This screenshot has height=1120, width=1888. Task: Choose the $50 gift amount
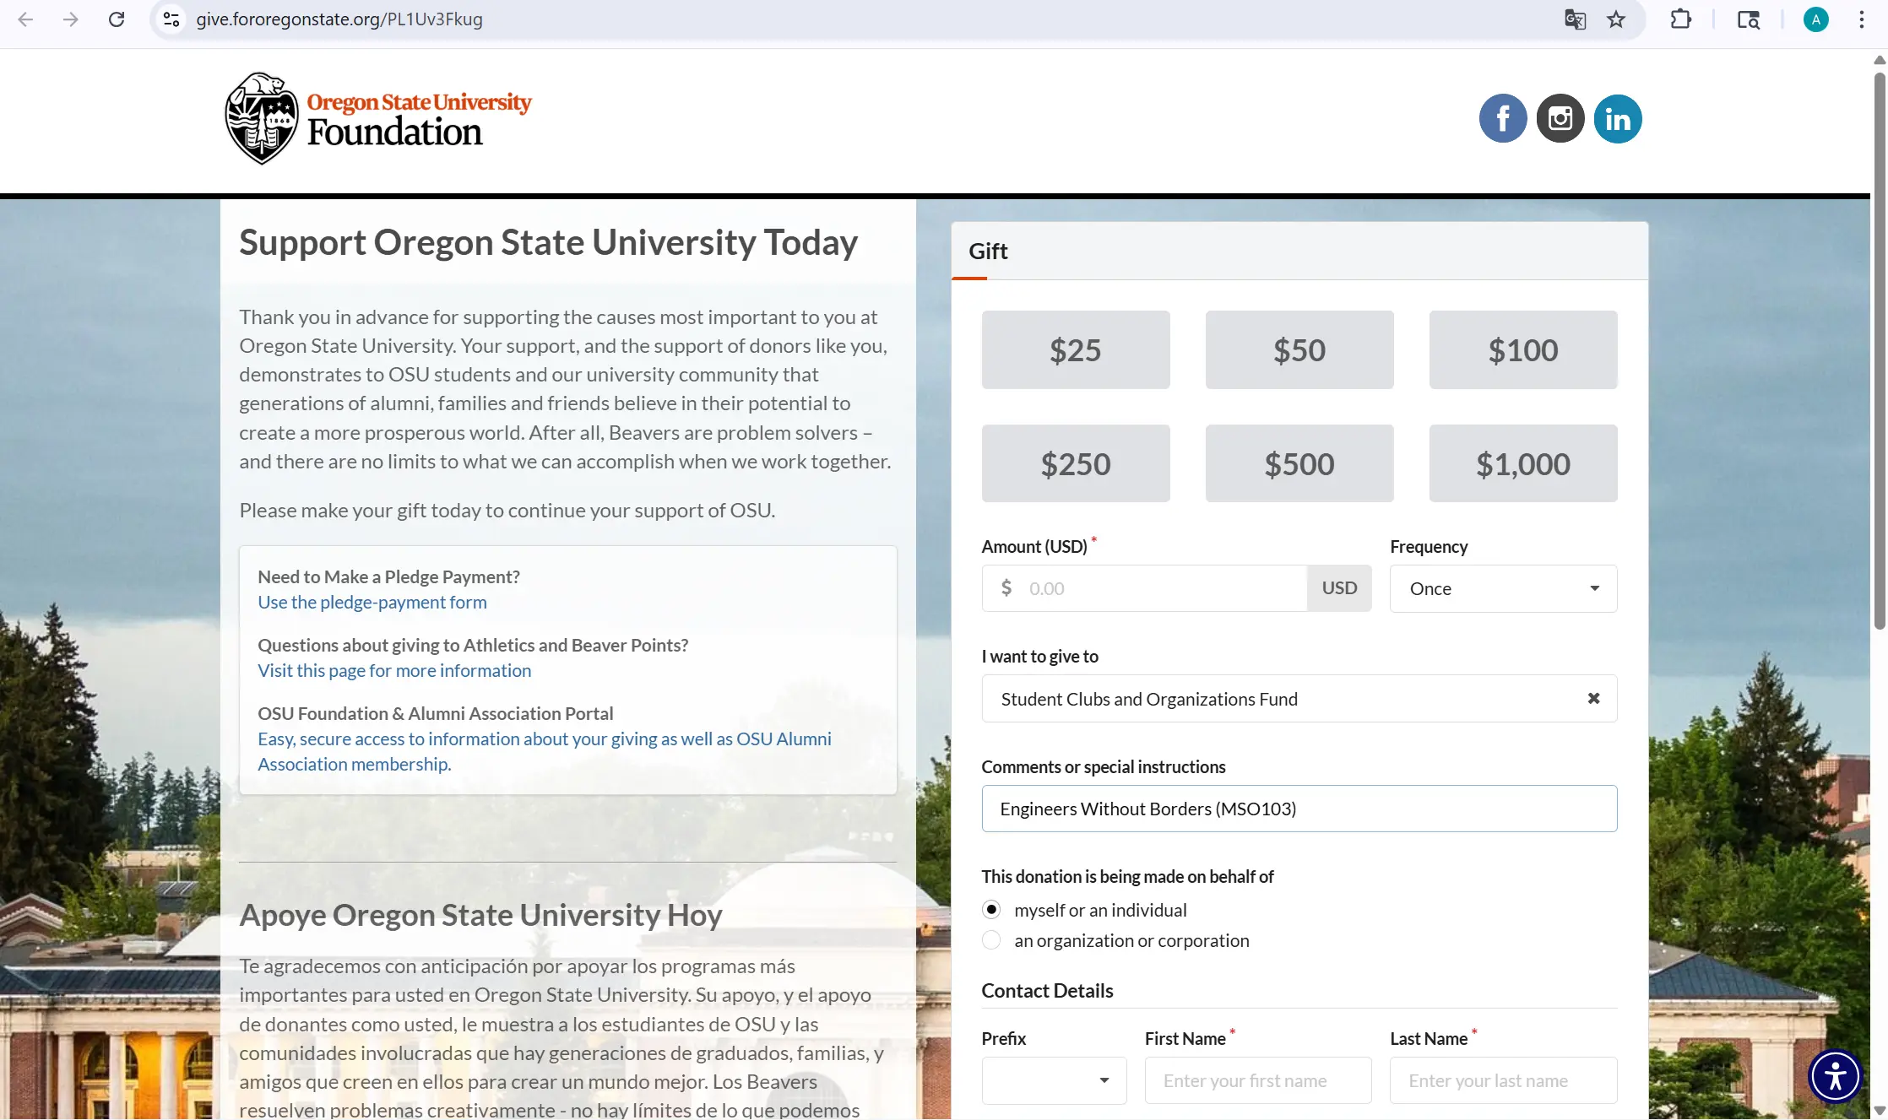pos(1299,349)
